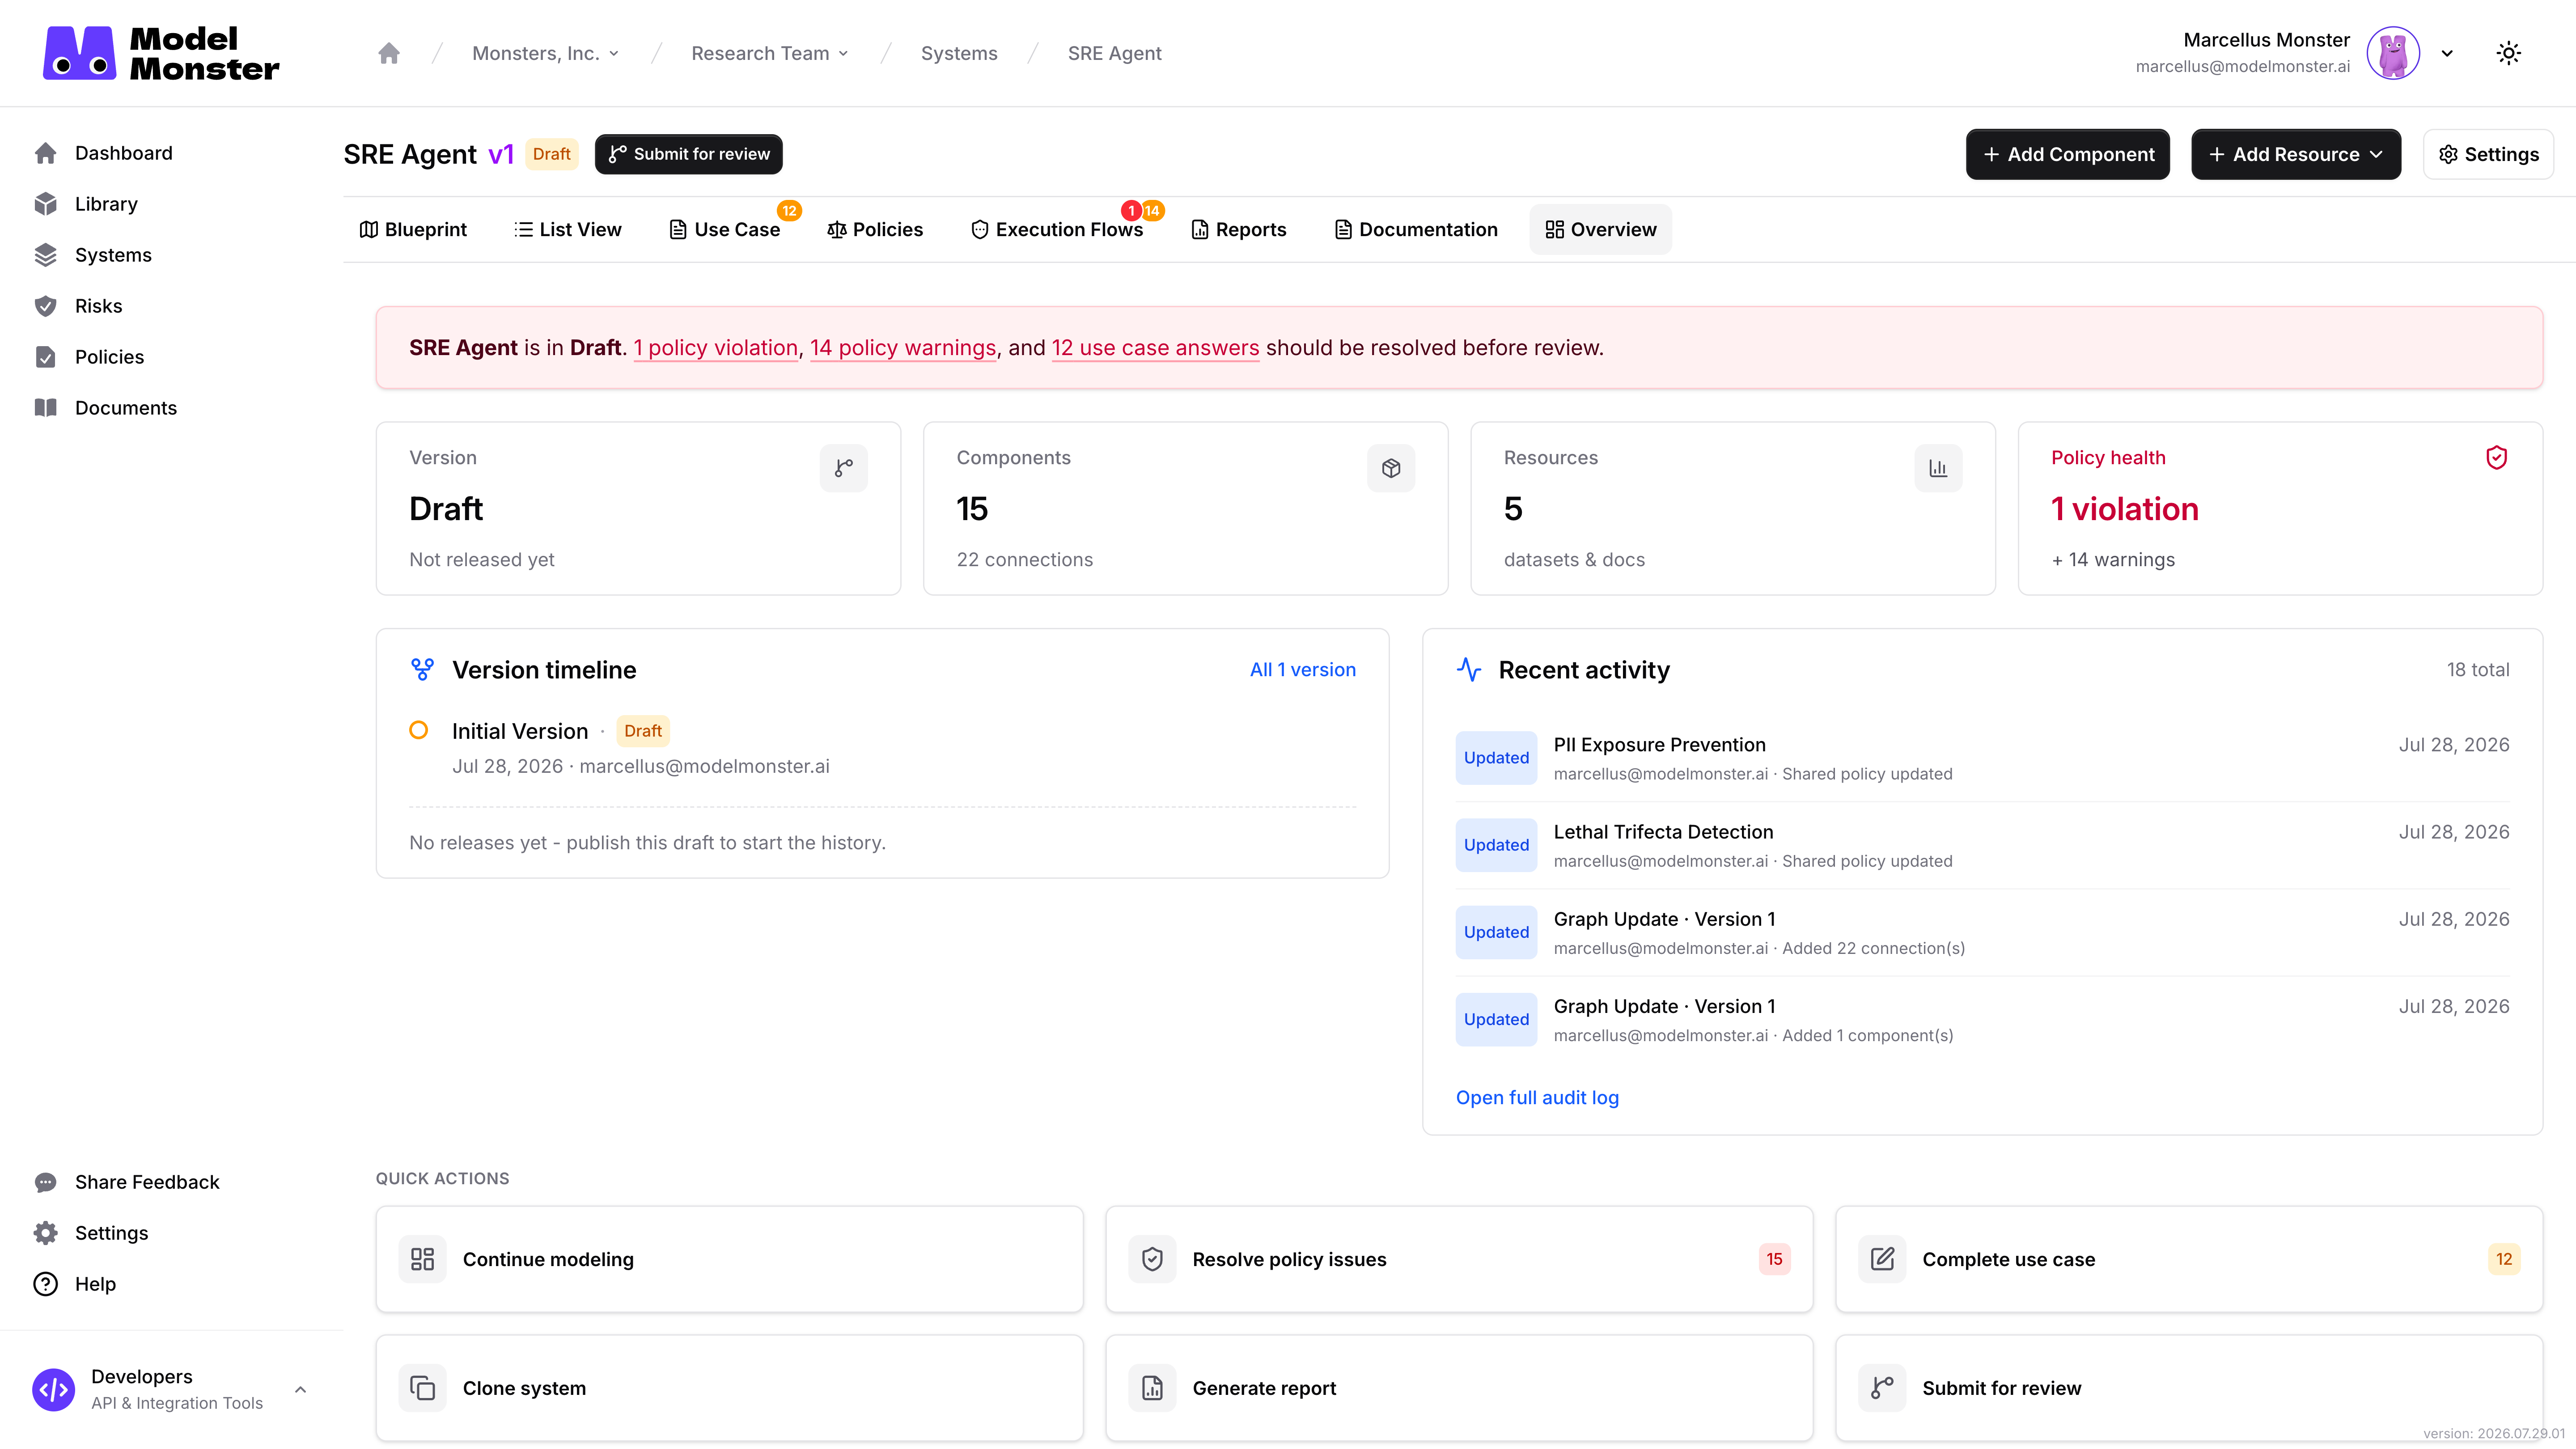Open the 'Added 22 connection(s)' activity entry
The height and width of the screenshot is (1449, 2576).
click(1982, 932)
